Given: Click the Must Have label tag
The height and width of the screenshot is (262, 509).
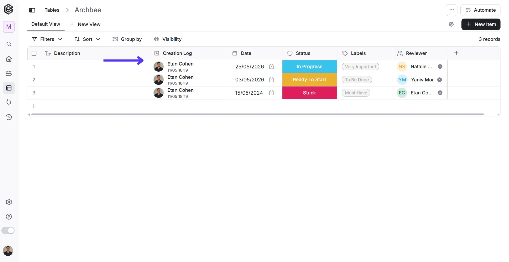Looking at the screenshot, I should (356, 93).
